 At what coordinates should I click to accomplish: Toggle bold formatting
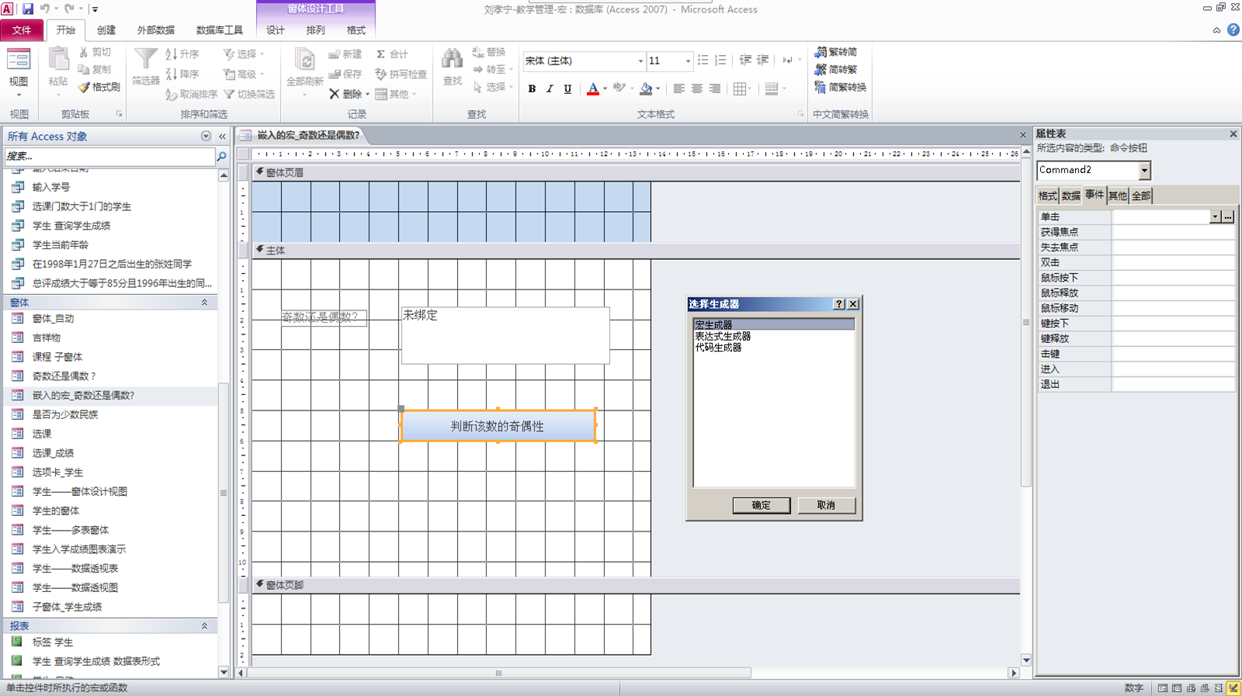tap(532, 88)
